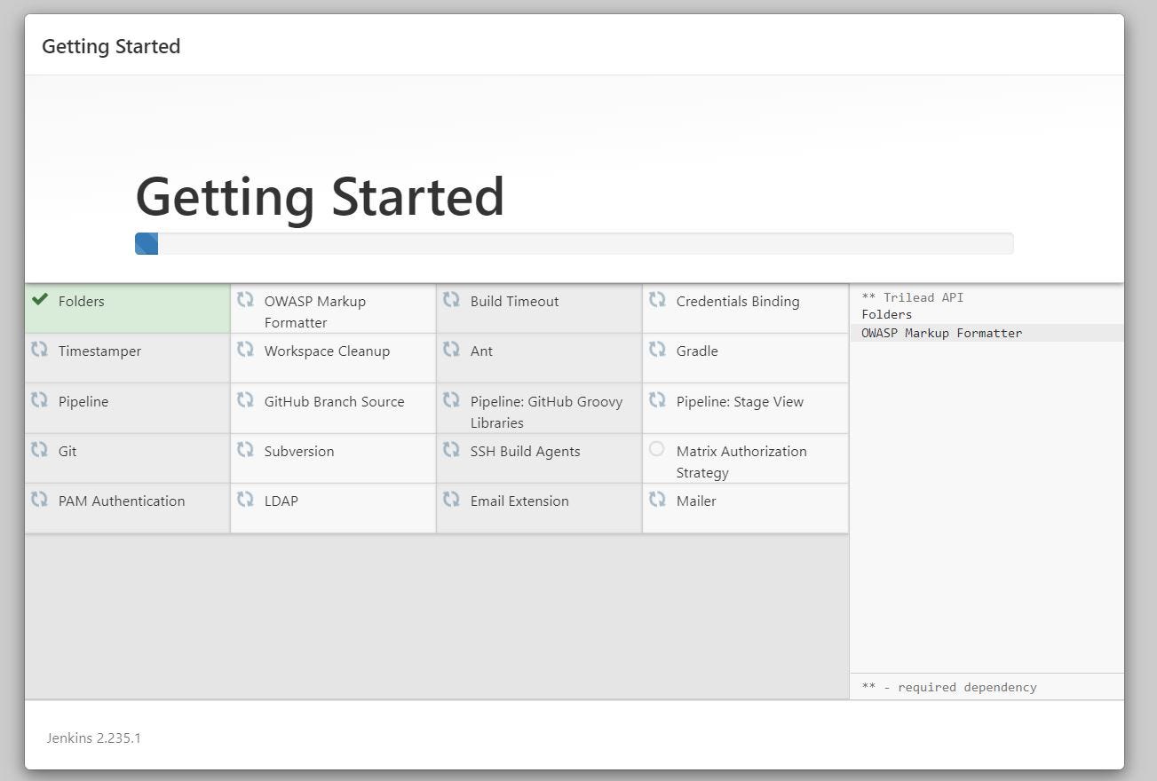1157x781 pixels.
Task: Click the spinner icon beside Pipeline: Stage View
Action: click(x=657, y=400)
